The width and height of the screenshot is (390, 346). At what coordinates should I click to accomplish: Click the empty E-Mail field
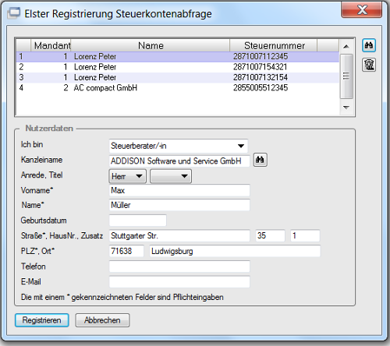point(179,282)
